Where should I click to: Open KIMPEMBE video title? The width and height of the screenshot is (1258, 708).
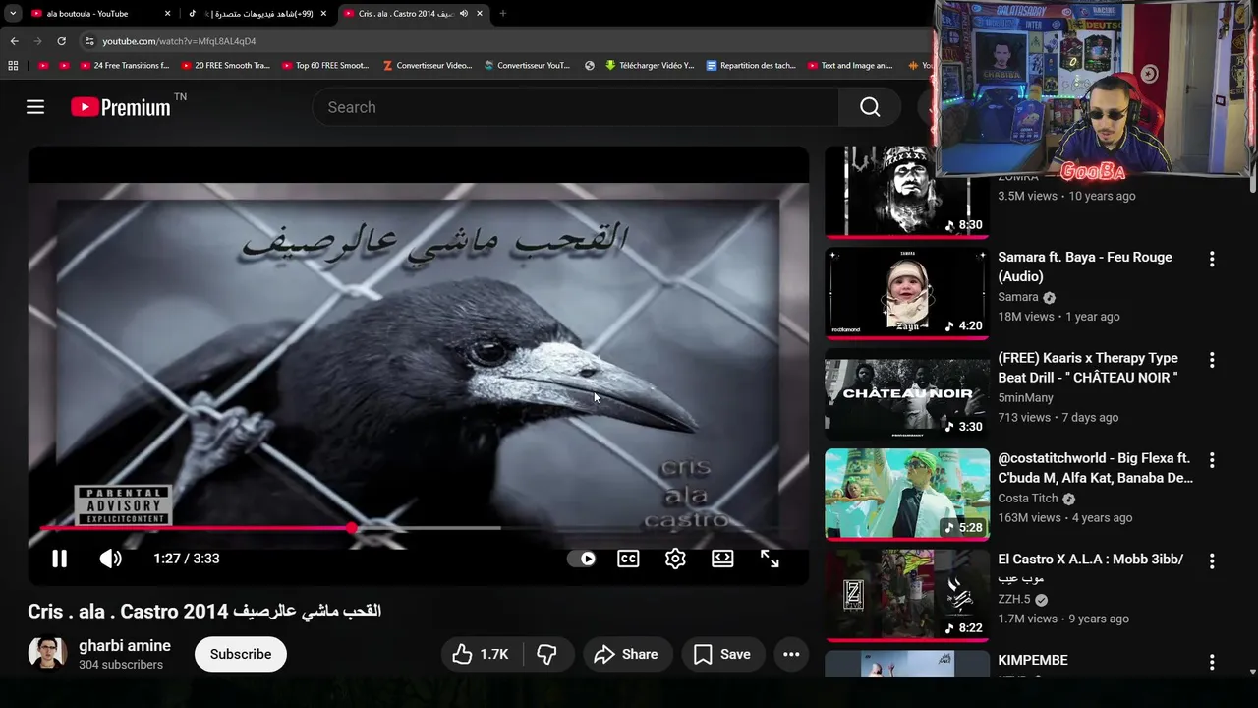1033,660
